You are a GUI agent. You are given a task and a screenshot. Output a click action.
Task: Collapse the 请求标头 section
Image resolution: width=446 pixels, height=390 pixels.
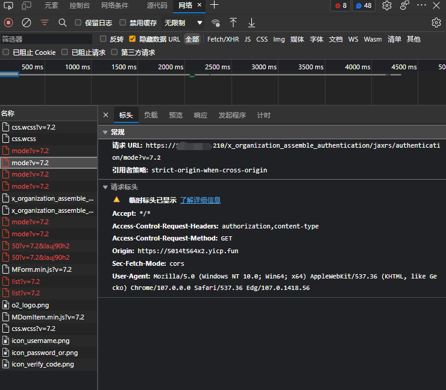pos(105,187)
